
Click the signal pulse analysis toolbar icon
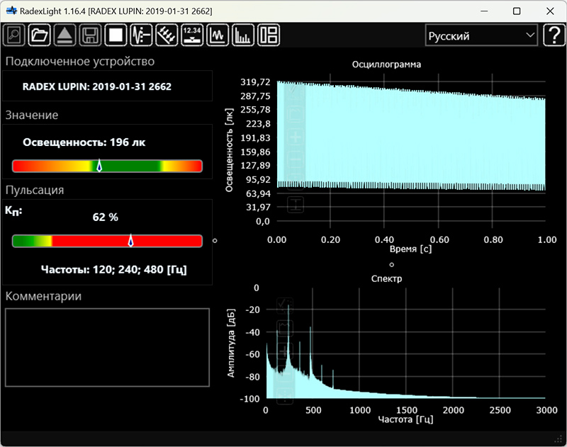(141, 35)
